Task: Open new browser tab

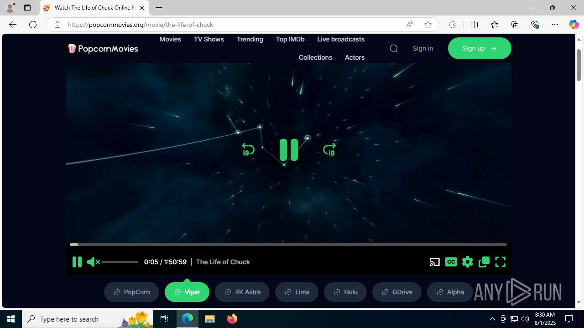Action: 159,8
